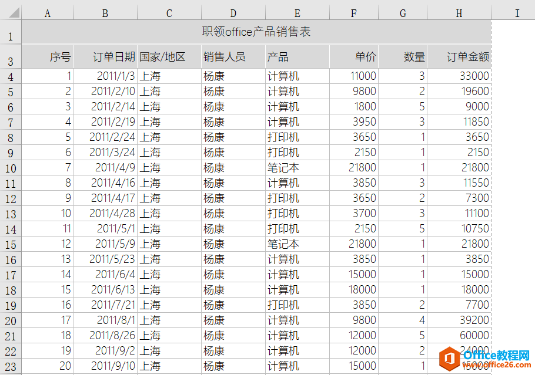Viewport: 535px width, 375px height.
Task: Select column D header
Action: [233, 13]
